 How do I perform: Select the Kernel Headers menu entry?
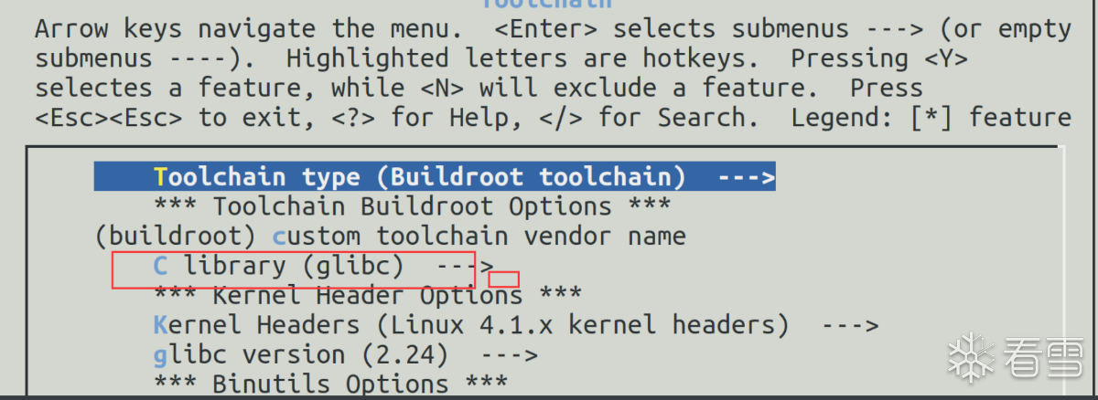(x=517, y=325)
